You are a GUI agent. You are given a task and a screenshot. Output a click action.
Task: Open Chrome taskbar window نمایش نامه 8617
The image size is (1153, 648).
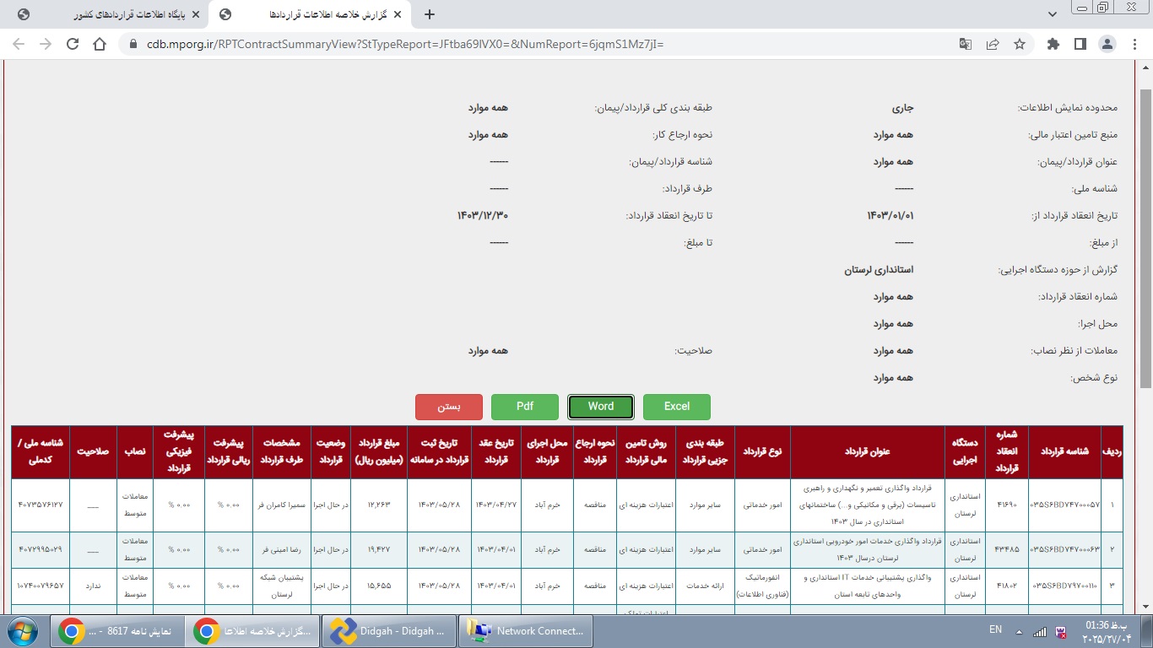tap(116, 630)
